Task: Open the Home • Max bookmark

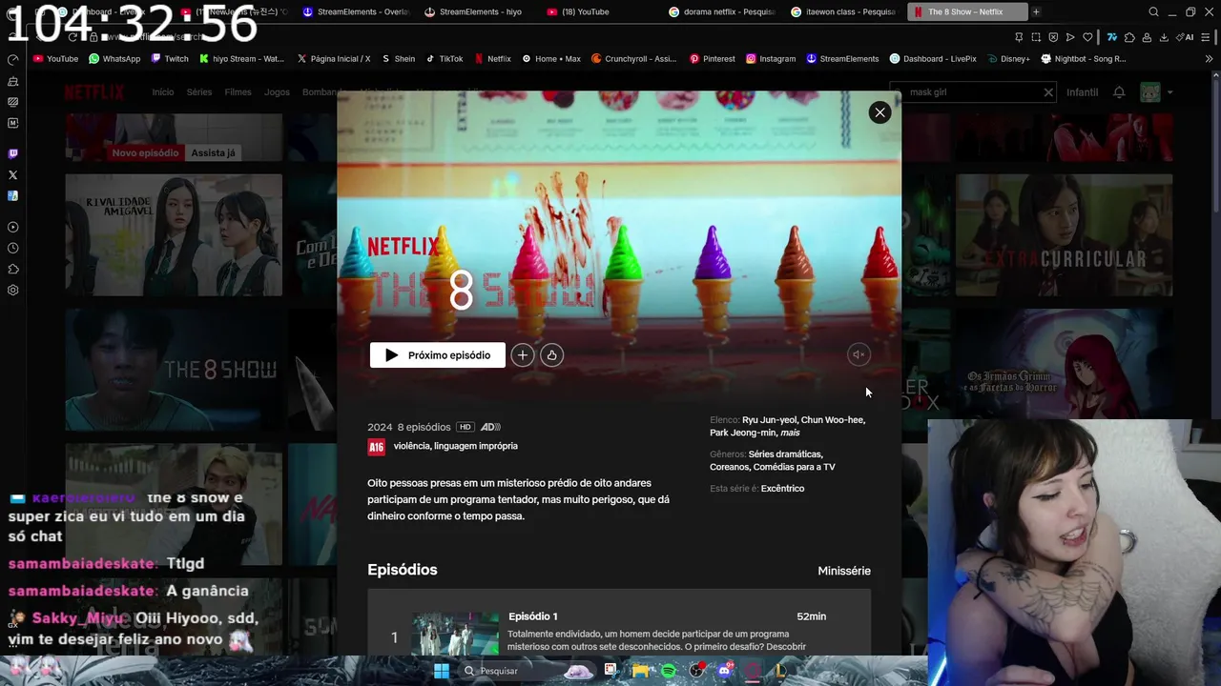Action: 551,58
